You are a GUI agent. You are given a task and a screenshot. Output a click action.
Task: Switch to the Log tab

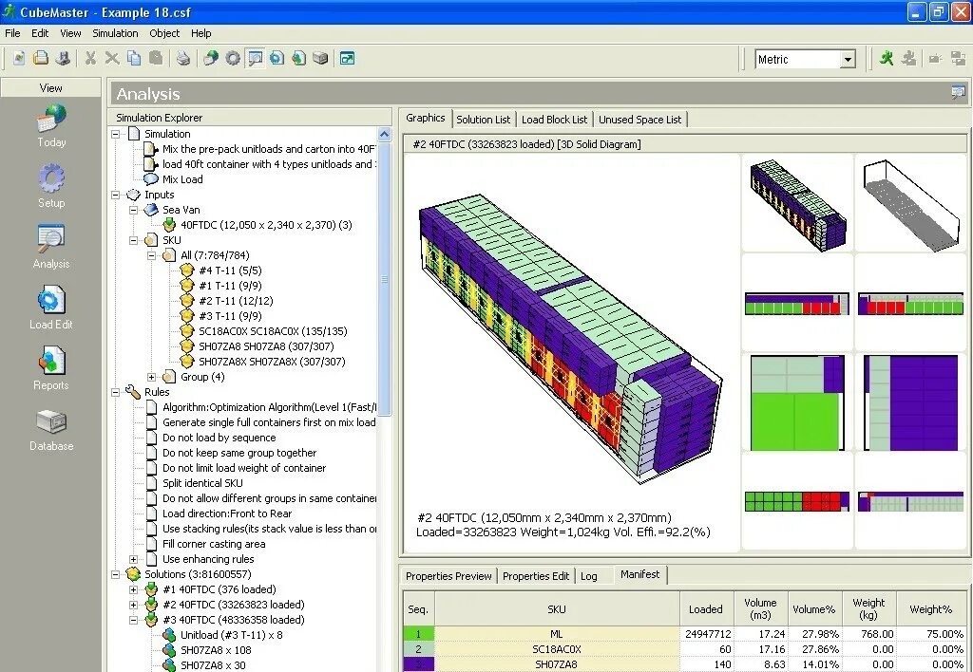589,576
